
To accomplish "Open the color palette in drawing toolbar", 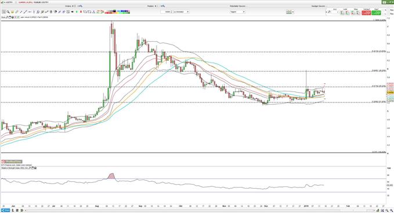I will click(x=117, y=12).
